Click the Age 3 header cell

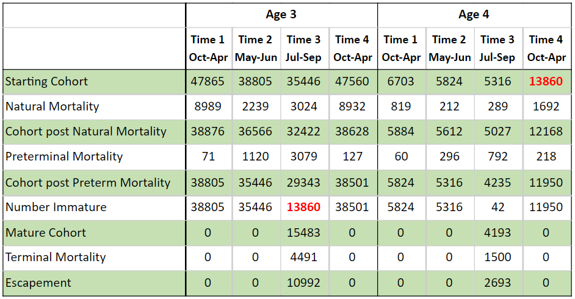[281, 15]
